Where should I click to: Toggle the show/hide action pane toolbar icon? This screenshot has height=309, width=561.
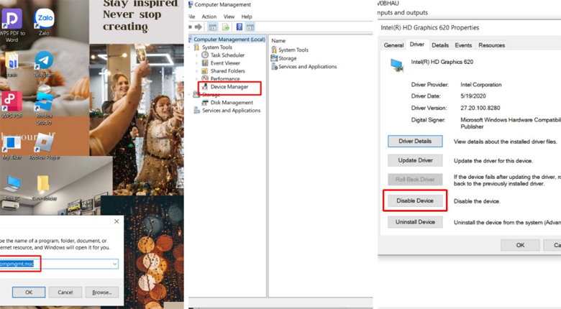[x=250, y=27]
